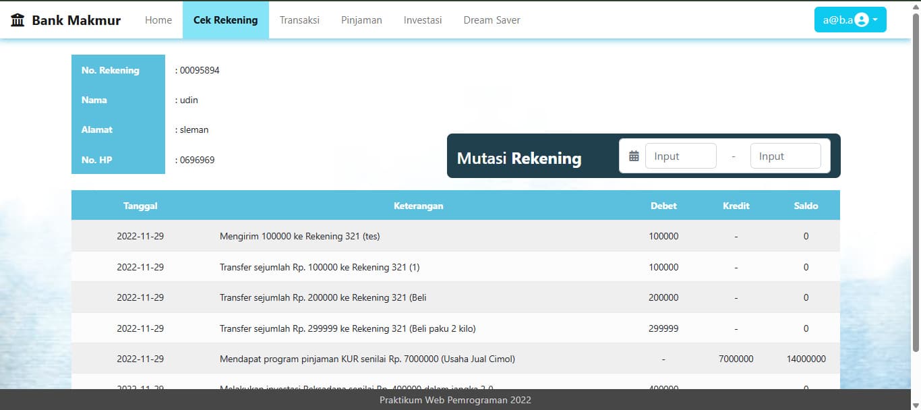The width and height of the screenshot is (921, 410).
Task: Click the first date Input field
Action: click(x=681, y=155)
